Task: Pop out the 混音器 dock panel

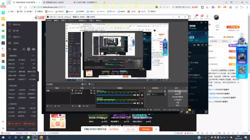Action: (144, 88)
